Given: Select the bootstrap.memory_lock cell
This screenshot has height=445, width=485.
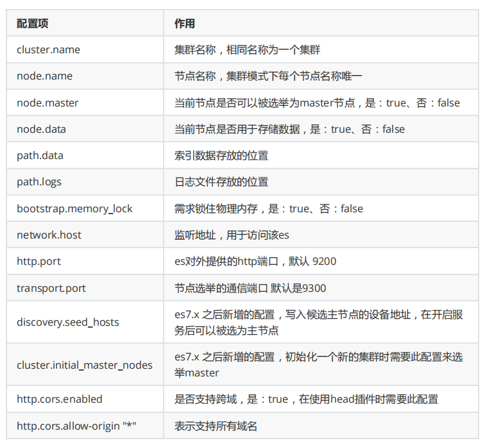Looking at the screenshot, I should tap(85, 208).
